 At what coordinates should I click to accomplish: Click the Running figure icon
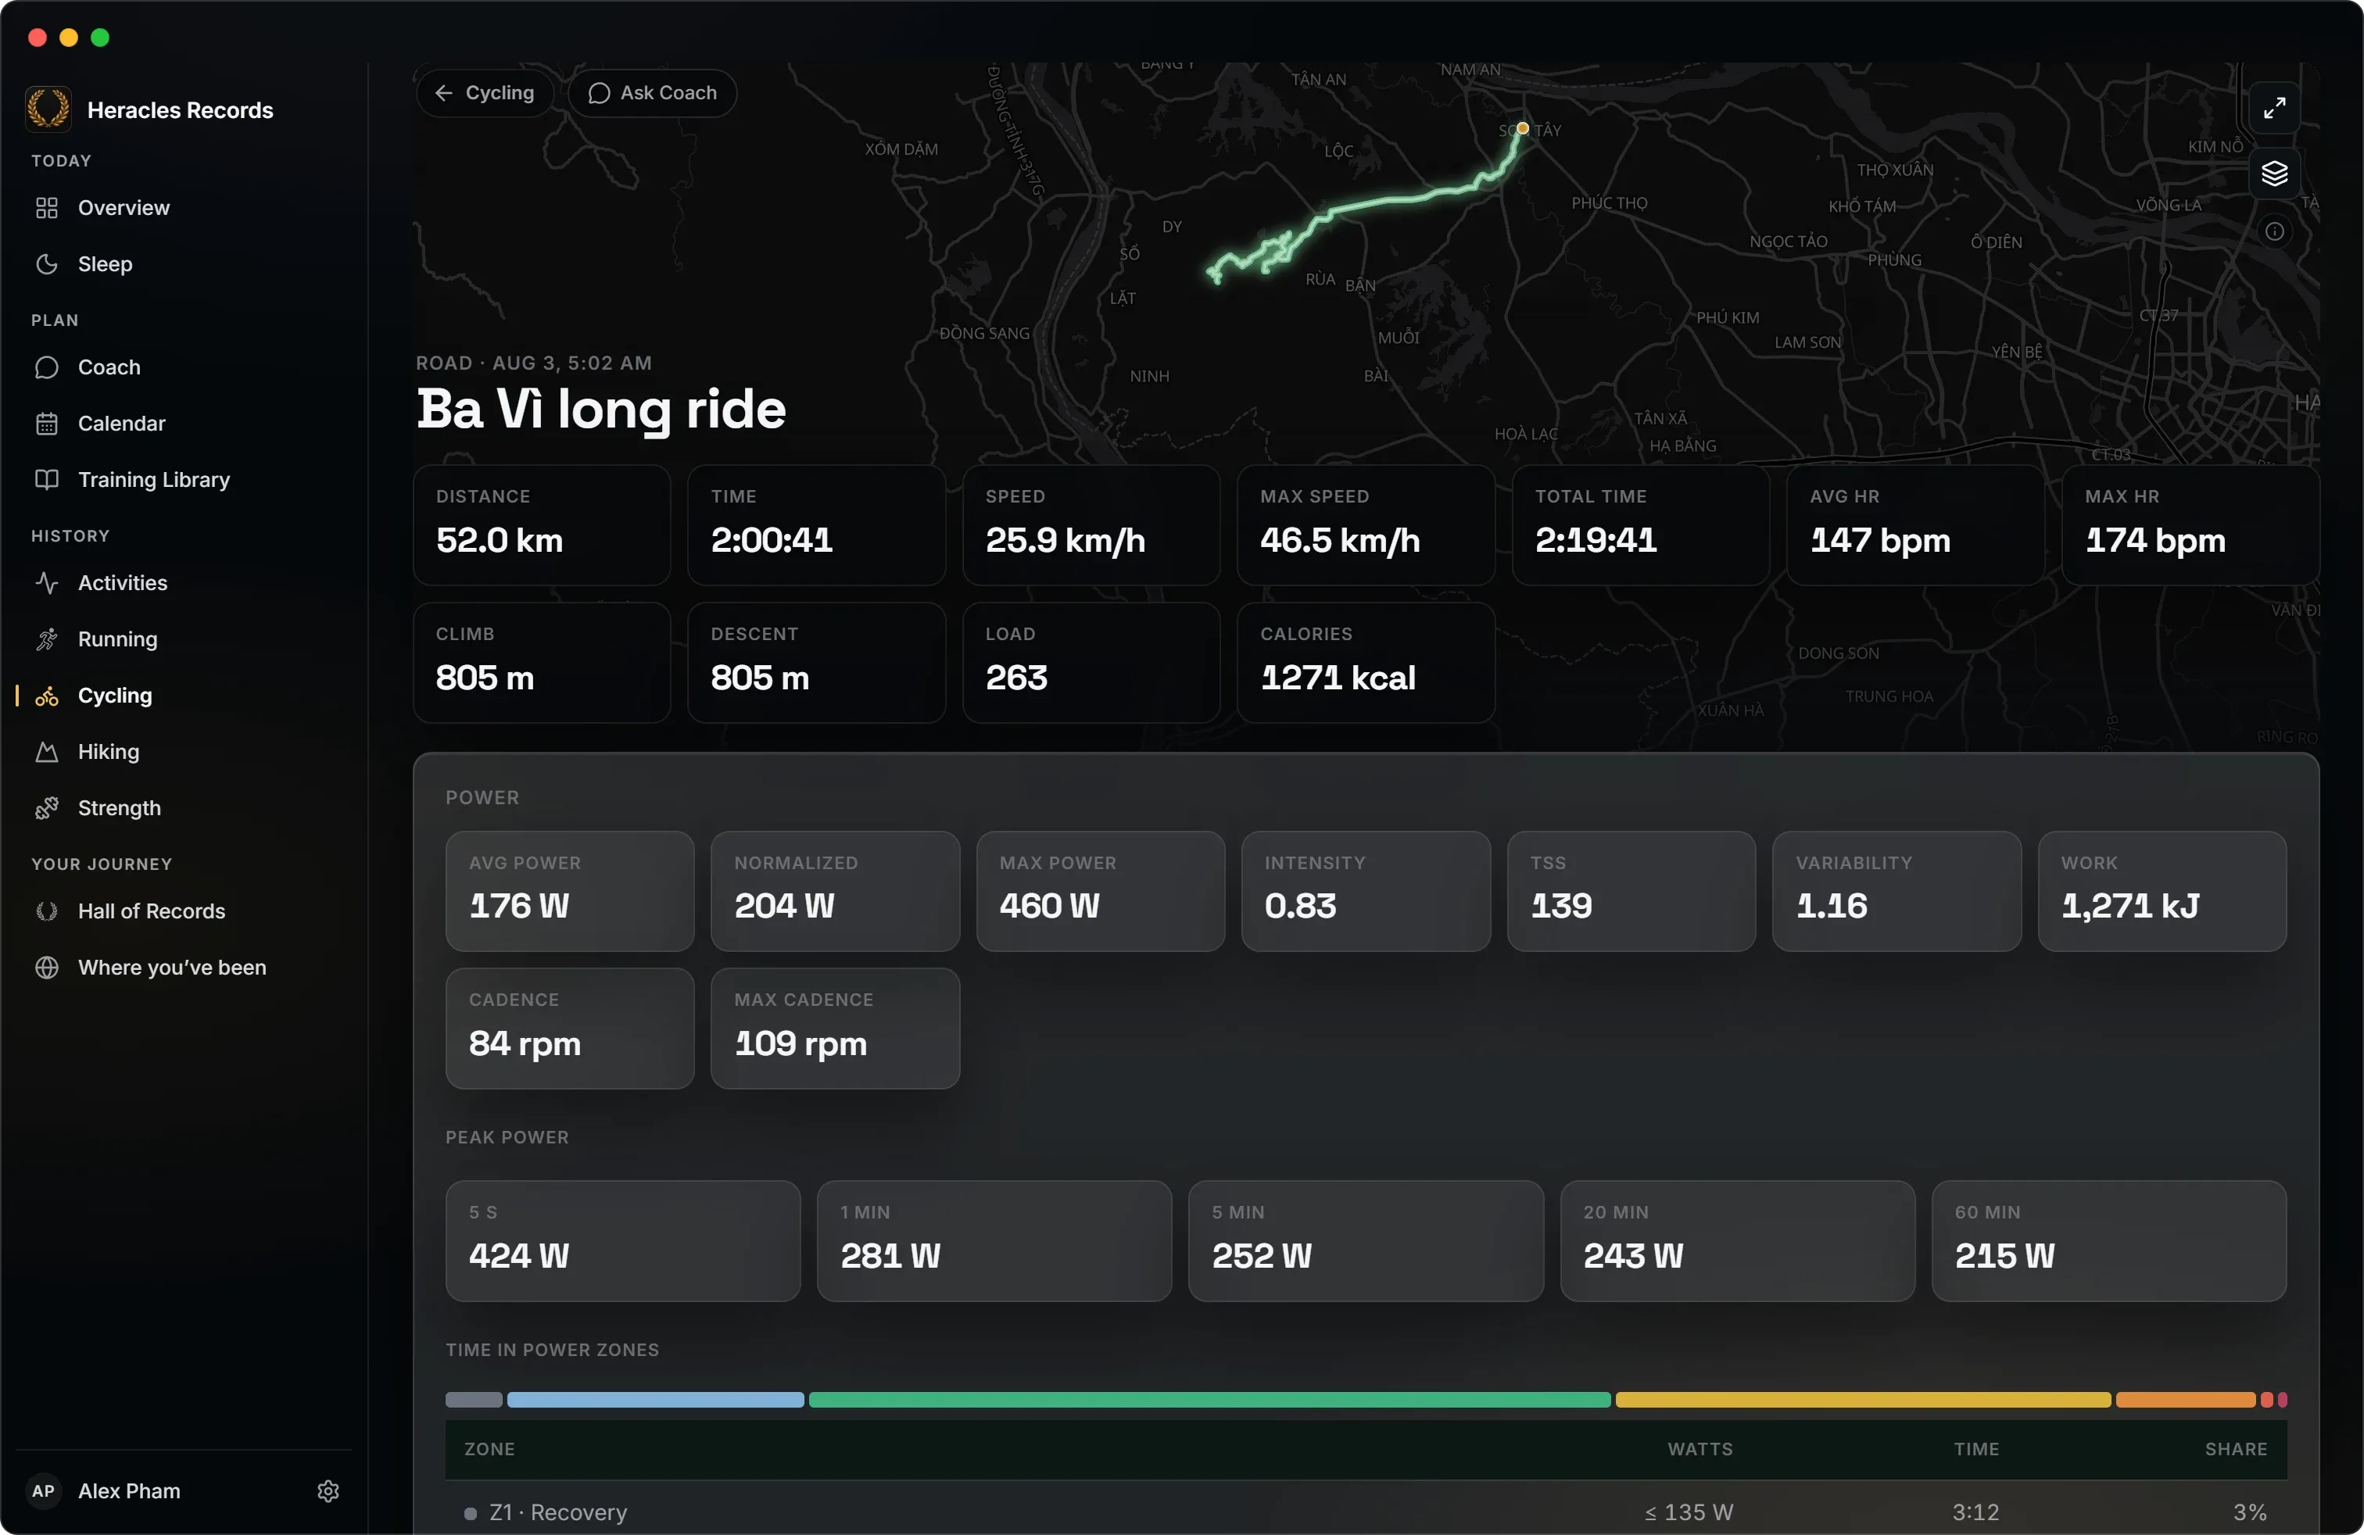click(x=47, y=639)
